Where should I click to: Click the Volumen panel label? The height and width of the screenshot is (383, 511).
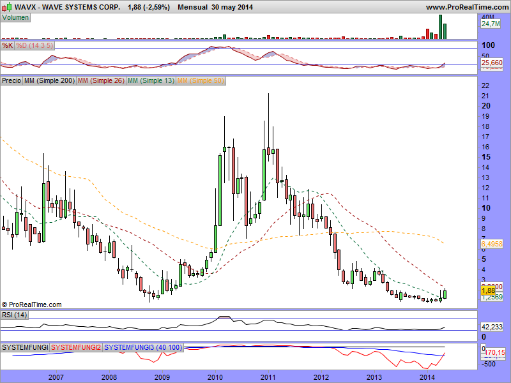click(16, 18)
